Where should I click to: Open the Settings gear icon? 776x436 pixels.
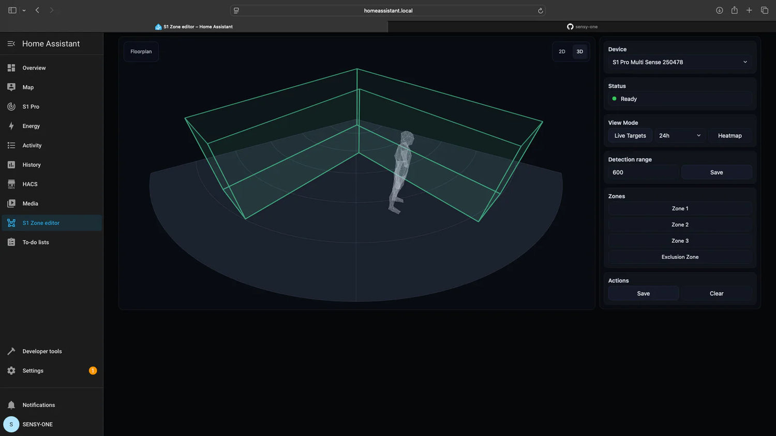coord(11,371)
